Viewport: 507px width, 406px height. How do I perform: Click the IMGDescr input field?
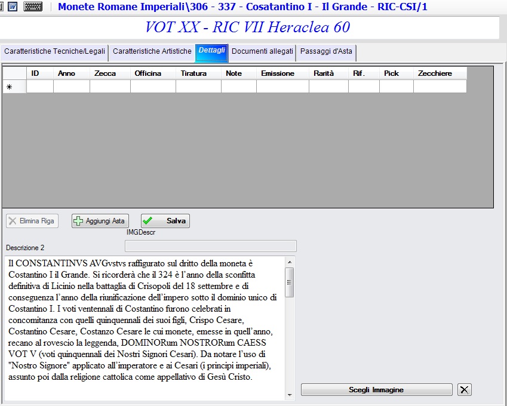click(x=210, y=246)
